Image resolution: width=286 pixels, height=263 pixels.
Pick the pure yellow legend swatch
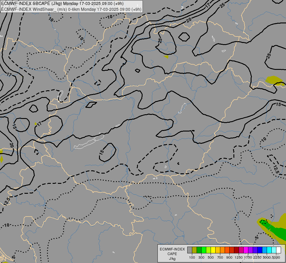[x=213, y=250]
